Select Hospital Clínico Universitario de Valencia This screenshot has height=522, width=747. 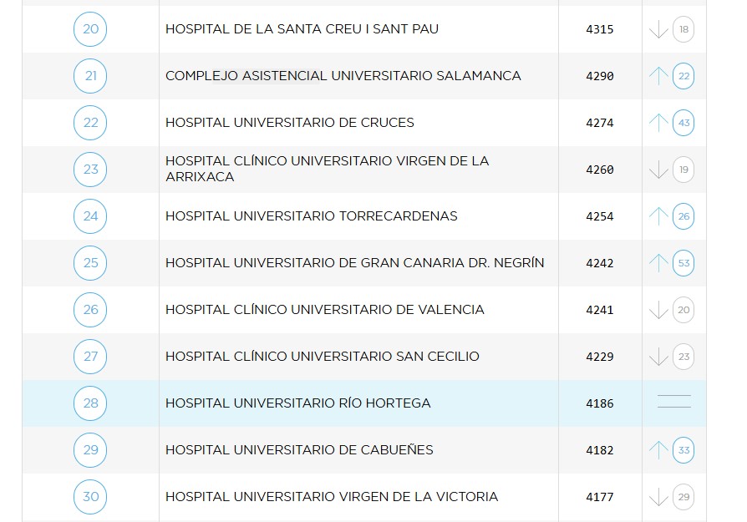[324, 310]
